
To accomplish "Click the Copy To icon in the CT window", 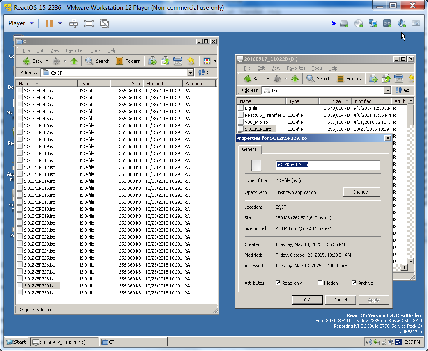I will click(165, 61).
